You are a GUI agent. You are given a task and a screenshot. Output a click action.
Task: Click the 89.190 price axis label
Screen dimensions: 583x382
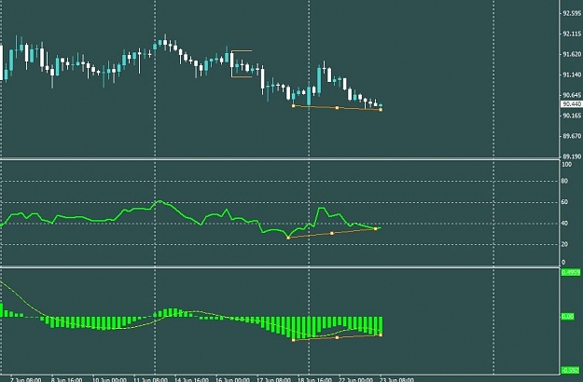[572, 157]
